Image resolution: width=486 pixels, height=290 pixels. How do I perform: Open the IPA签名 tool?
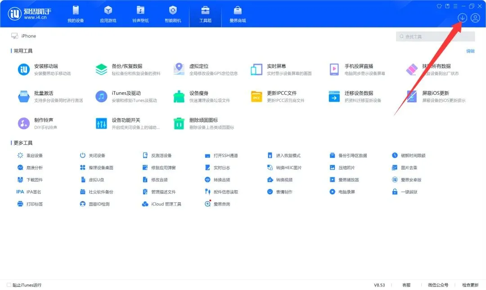click(28, 192)
